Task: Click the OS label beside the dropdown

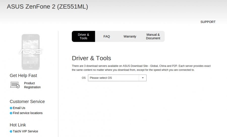Action: [84, 78]
